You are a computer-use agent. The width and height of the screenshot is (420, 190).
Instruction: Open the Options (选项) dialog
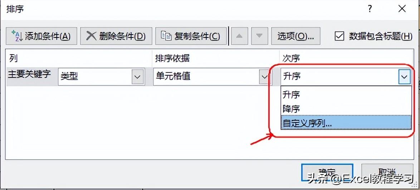tap(296, 36)
